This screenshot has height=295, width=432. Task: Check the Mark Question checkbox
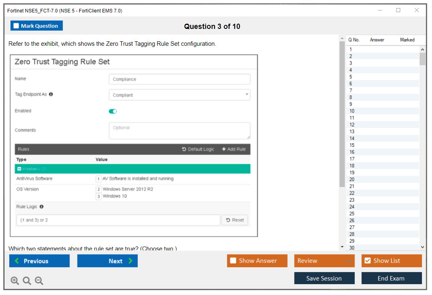click(16, 26)
